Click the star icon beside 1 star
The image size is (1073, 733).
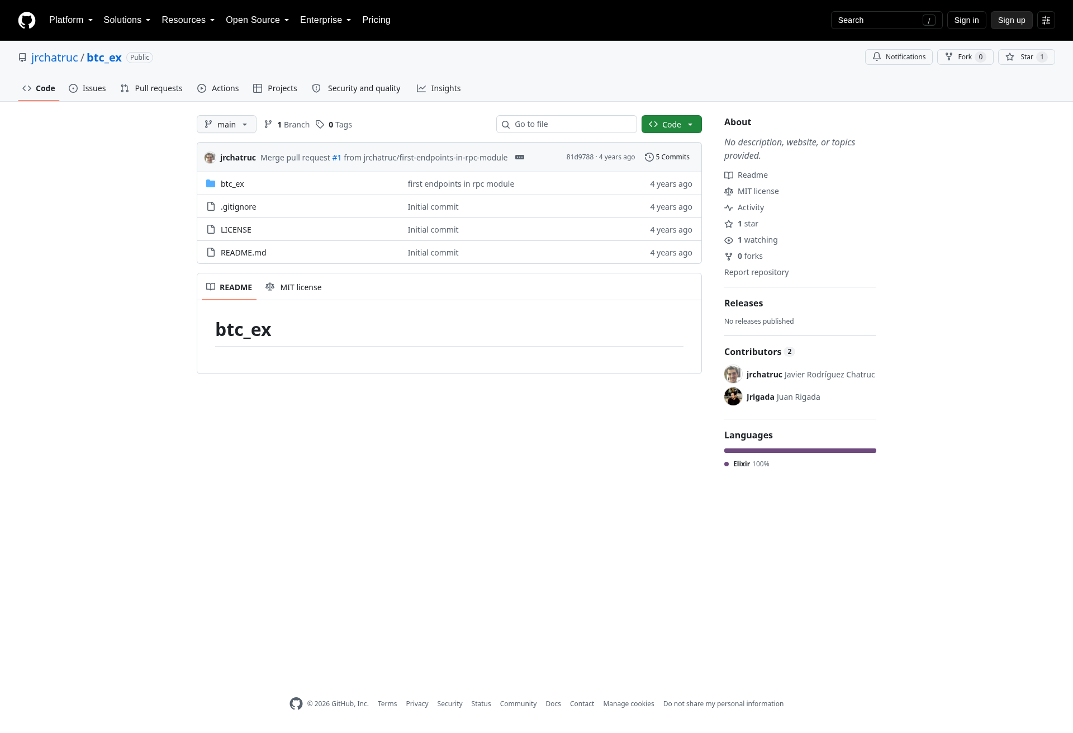coord(729,224)
